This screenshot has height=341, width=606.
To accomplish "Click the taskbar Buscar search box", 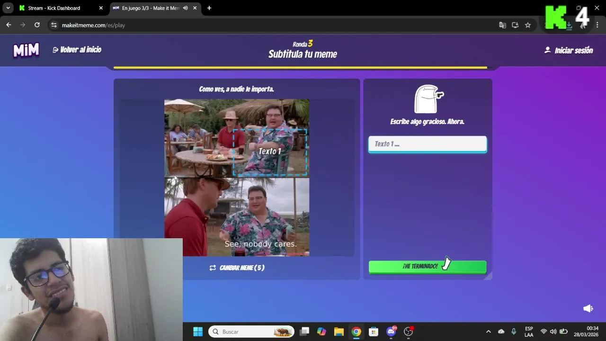I will (x=251, y=332).
